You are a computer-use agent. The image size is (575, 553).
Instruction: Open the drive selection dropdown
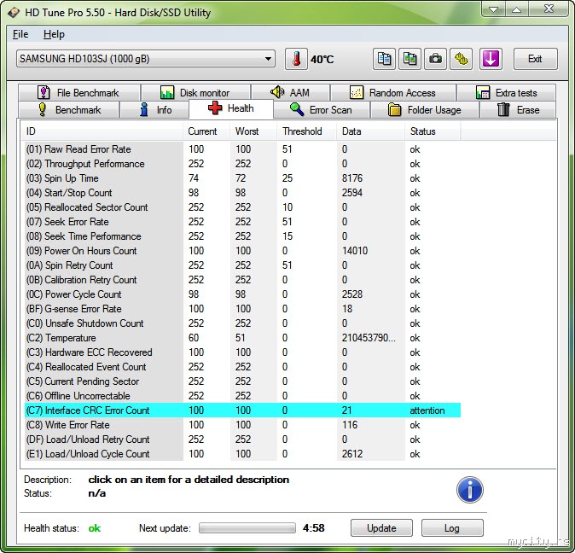(x=146, y=59)
